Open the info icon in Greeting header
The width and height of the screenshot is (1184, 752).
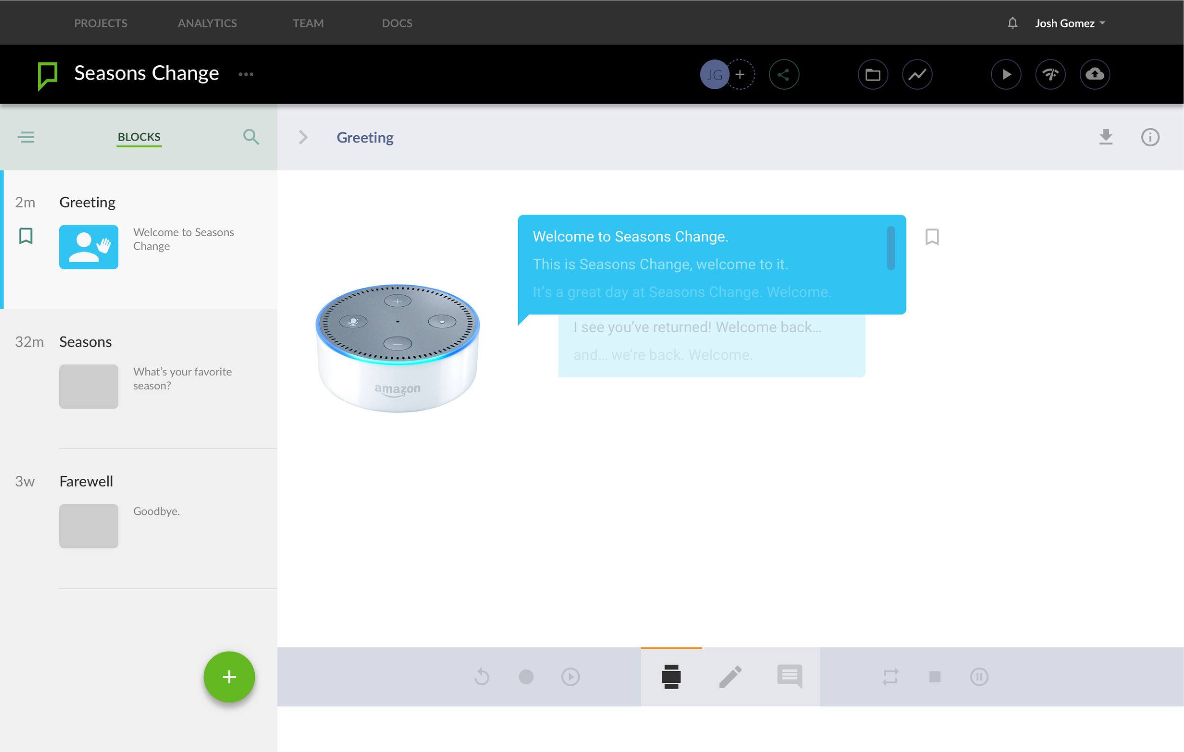(x=1149, y=137)
